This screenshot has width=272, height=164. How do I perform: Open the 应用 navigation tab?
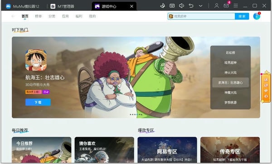pos(65,16)
